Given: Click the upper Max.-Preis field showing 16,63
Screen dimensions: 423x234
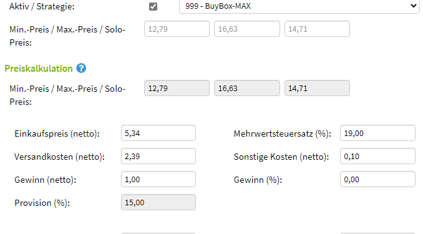Looking at the screenshot, I should pyautogui.click(x=247, y=29).
